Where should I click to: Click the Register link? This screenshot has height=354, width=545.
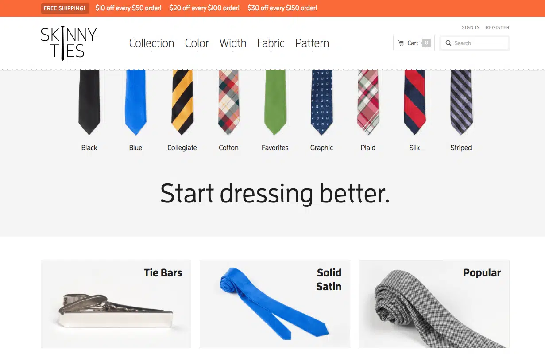(x=498, y=27)
